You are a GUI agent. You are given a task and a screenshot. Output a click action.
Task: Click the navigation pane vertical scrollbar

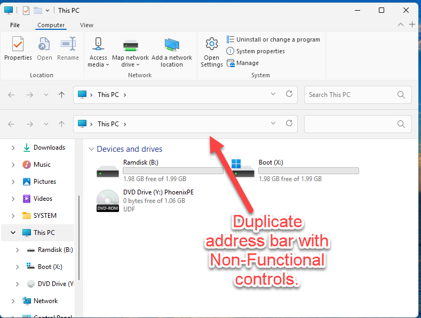(79, 238)
